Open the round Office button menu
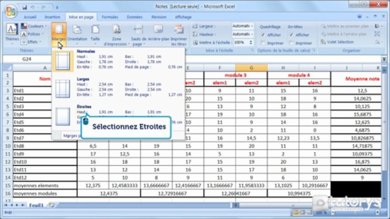390x219 pixels. click(x=11, y=11)
